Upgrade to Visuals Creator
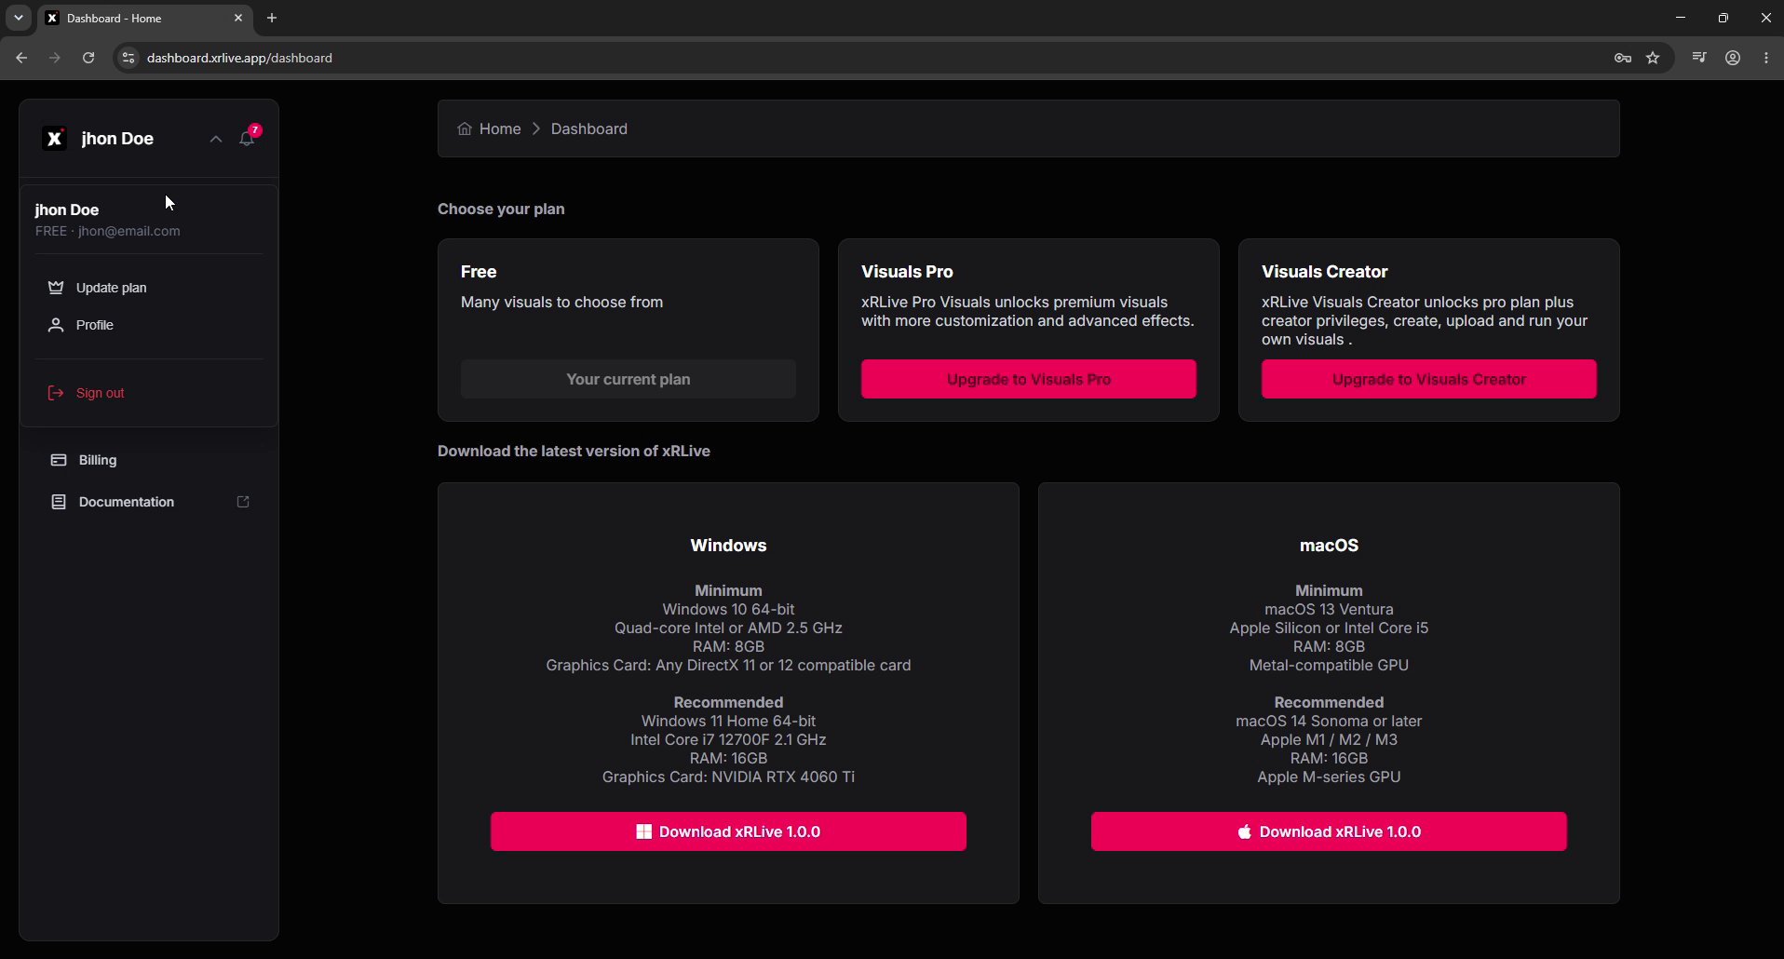The image size is (1784, 959). (1429, 379)
